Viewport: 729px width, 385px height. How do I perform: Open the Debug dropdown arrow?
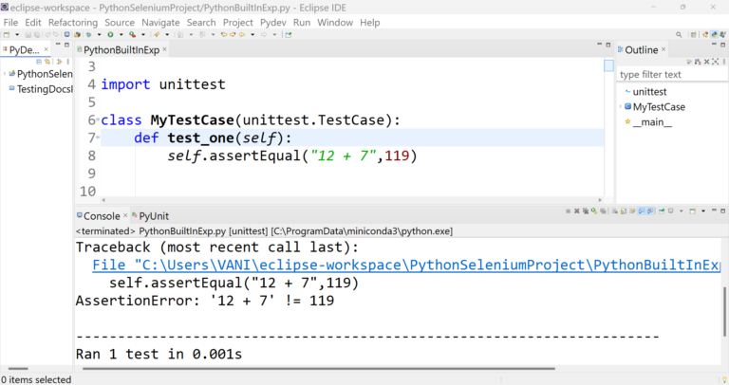pyautogui.click(x=99, y=34)
